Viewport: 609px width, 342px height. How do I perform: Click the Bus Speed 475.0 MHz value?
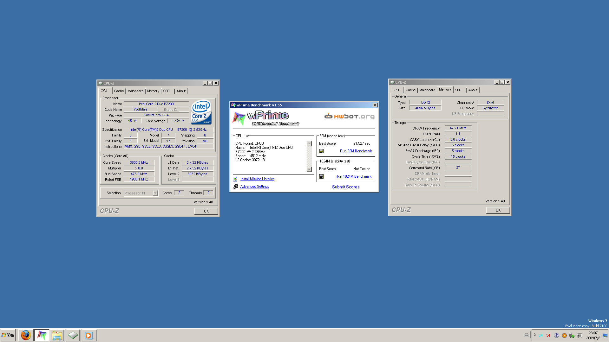[x=139, y=174]
